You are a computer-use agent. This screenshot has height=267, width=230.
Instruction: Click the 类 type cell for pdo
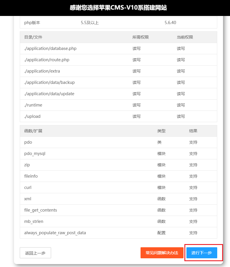click(159, 142)
